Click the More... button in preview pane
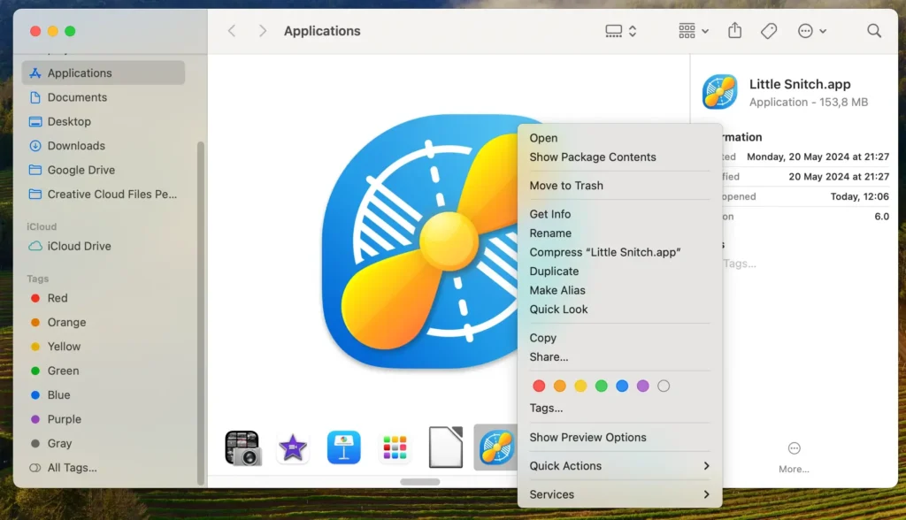 point(794,457)
